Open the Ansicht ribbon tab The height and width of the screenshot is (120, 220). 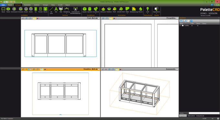coord(60,5)
